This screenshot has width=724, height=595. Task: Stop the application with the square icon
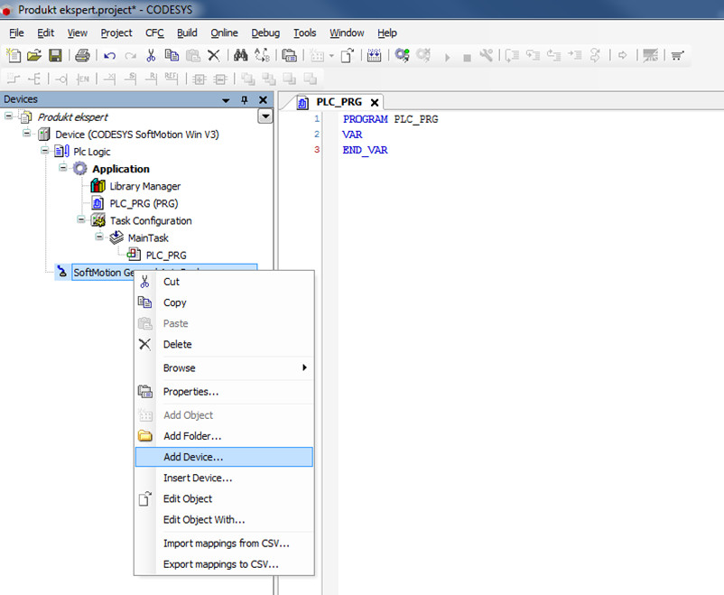click(468, 58)
